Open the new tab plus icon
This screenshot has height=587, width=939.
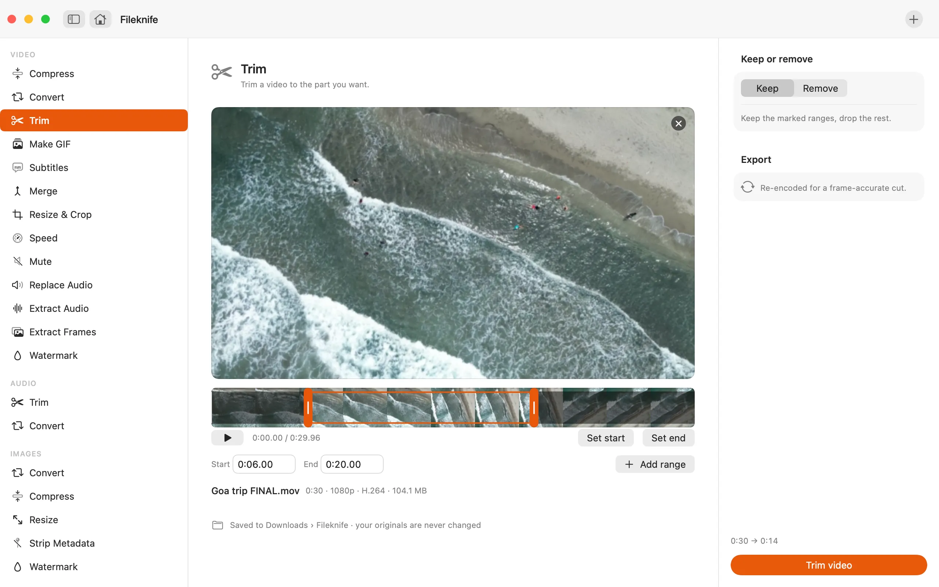913,19
